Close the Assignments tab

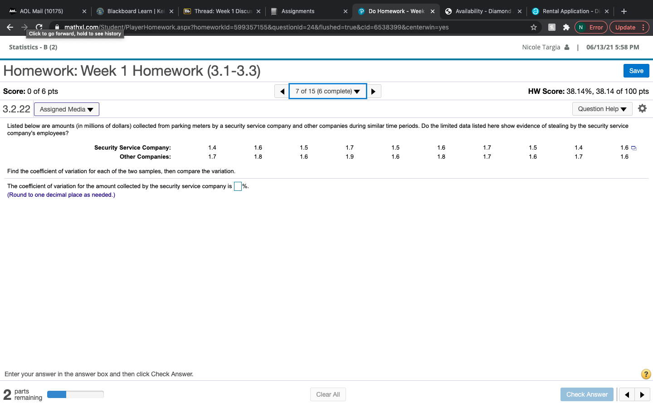(346, 11)
